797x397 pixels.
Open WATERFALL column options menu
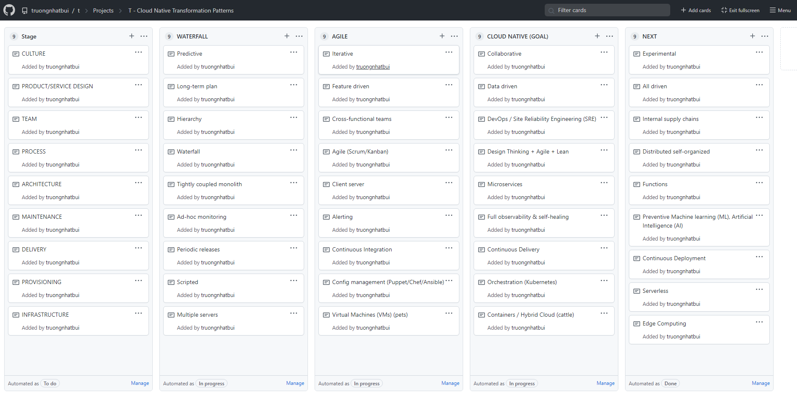click(299, 36)
